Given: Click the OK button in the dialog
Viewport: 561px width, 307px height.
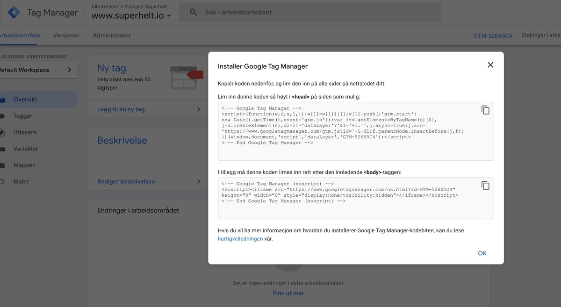Looking at the screenshot, I should coord(482,253).
